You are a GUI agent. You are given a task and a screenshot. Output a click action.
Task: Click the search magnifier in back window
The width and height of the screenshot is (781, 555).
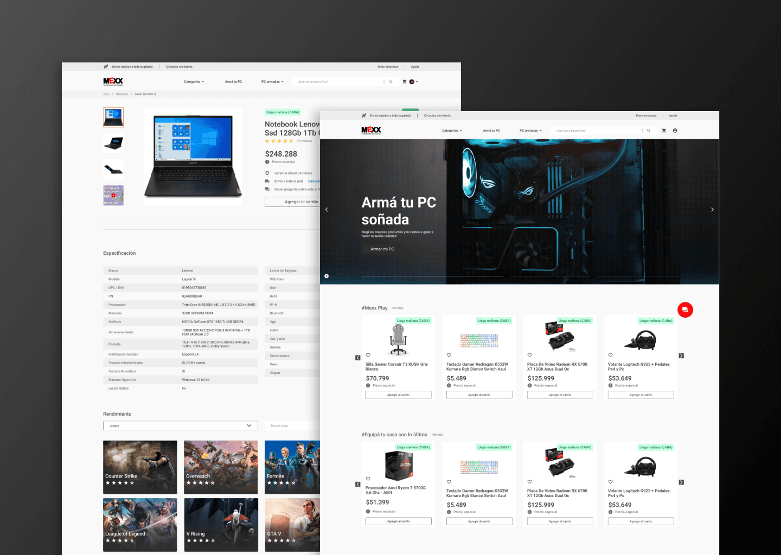coord(390,82)
